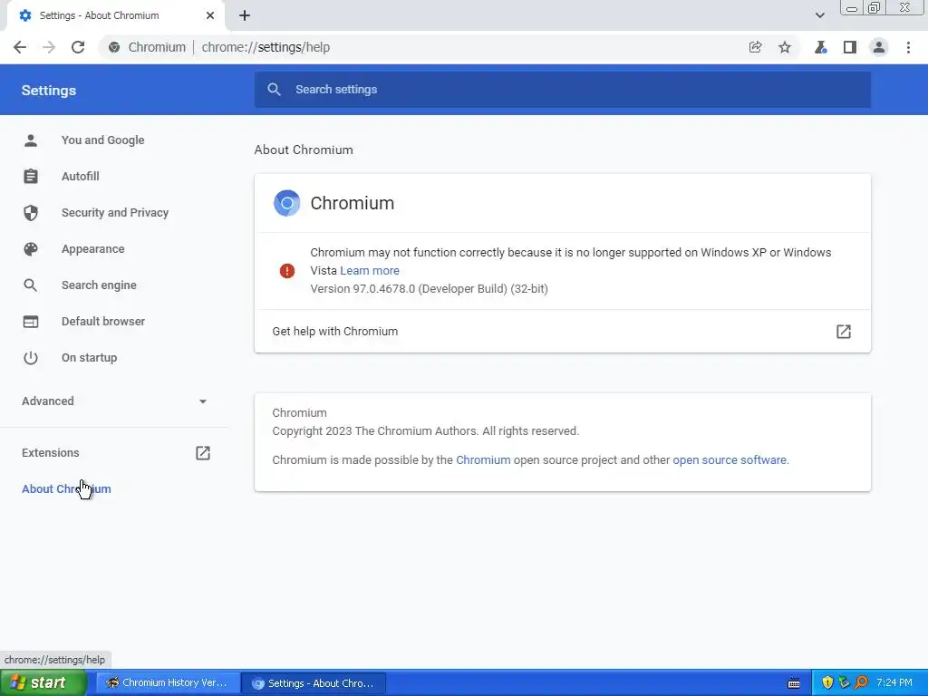Click the version text 97.0.4678.0

coord(429,289)
